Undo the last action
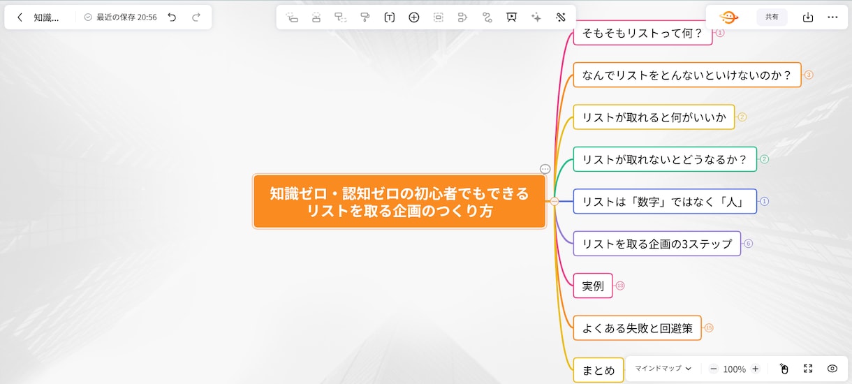This screenshot has width=852, height=384. tap(172, 17)
